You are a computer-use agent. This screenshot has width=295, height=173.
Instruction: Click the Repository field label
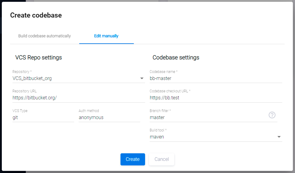(22, 72)
